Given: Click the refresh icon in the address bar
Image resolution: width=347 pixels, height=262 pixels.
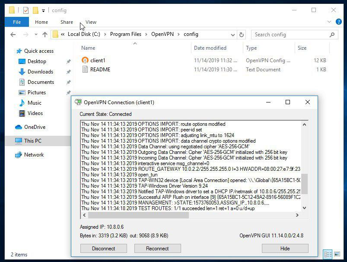Looking at the screenshot, I should pos(242,34).
